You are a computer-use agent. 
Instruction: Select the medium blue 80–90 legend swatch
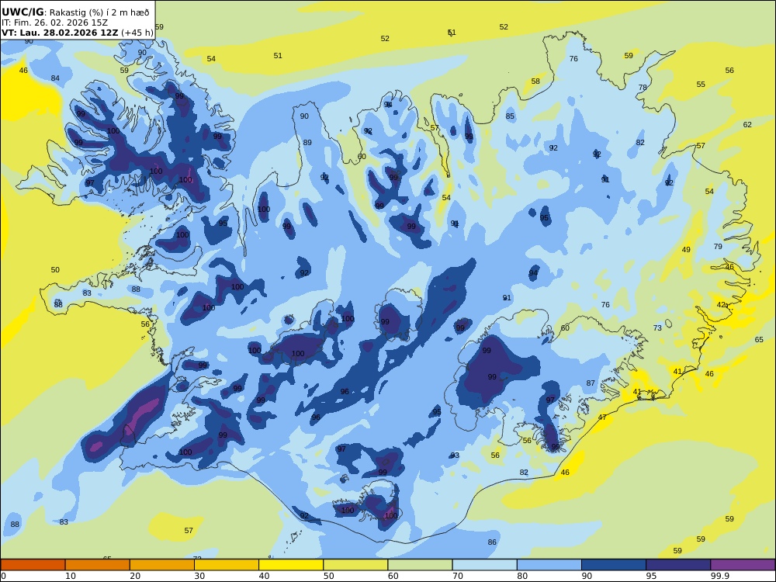[x=549, y=565]
